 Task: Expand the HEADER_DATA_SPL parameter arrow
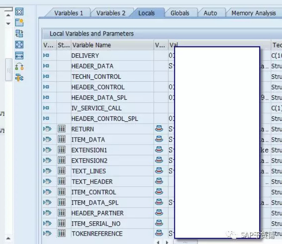coord(46,97)
